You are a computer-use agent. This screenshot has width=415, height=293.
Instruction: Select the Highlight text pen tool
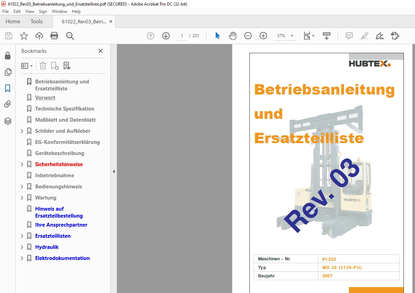pyautogui.click(x=365, y=36)
